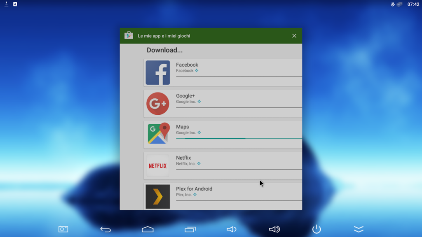
Task: Click the 'Netflix, Inc.' developer name
Action: pyautogui.click(x=186, y=164)
